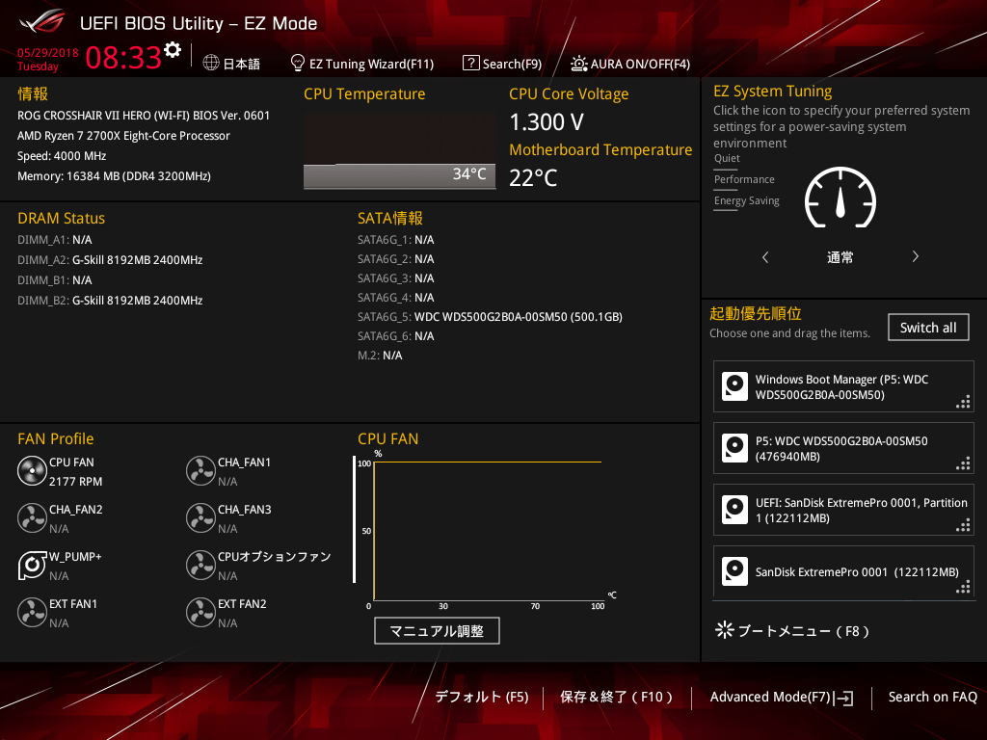Open EZ Tuning Wizard lightbulb icon

coord(297,63)
